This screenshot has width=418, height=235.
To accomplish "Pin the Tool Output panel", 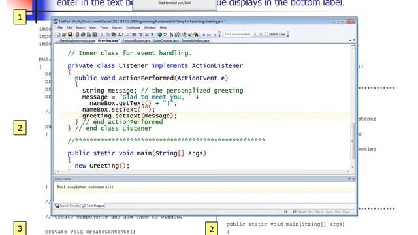I will coord(349,178).
